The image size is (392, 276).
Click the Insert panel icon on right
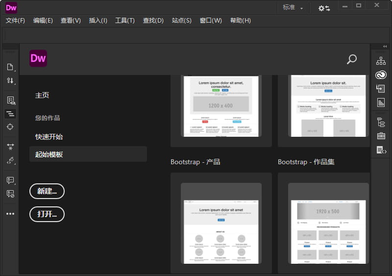click(381, 89)
